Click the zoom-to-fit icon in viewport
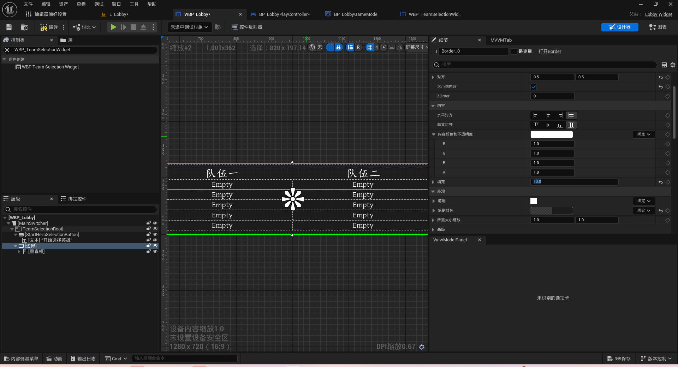 point(383,47)
